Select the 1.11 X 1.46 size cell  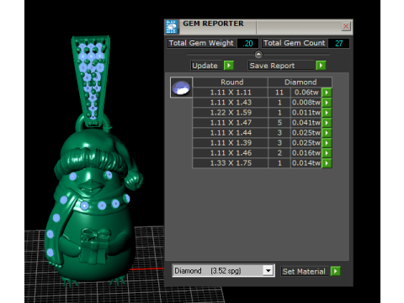[x=230, y=153]
